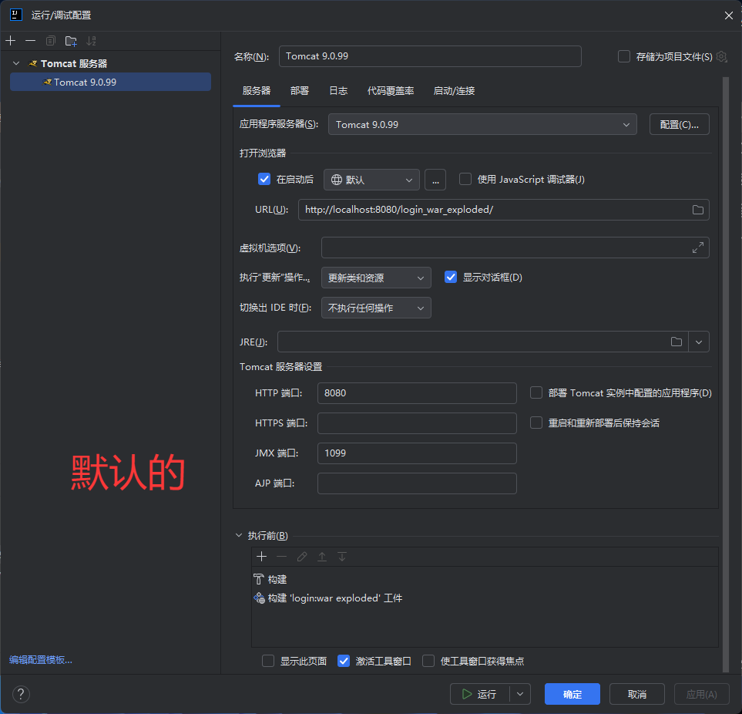Focus AJP 端口 input field
The width and height of the screenshot is (742, 714).
pos(417,483)
